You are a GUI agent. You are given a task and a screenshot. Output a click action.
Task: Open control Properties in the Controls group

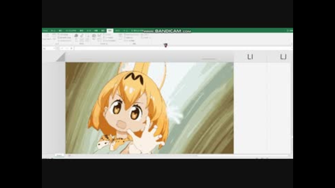(107, 34)
